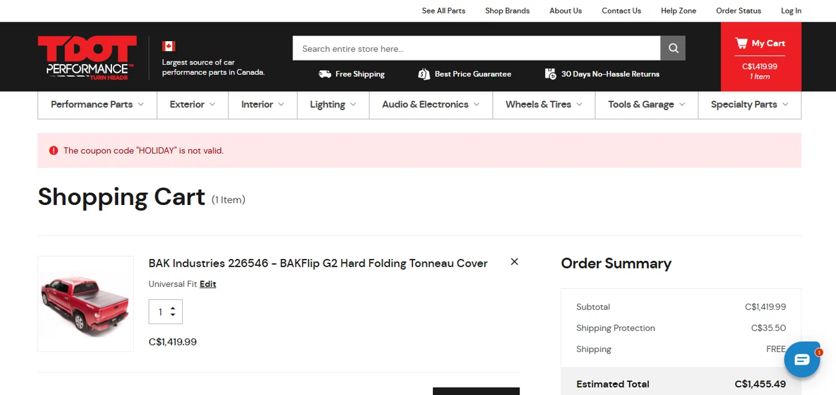Open the Shop Brands link
836x395 pixels.
click(x=507, y=11)
